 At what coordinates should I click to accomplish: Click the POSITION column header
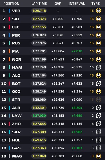11,4
